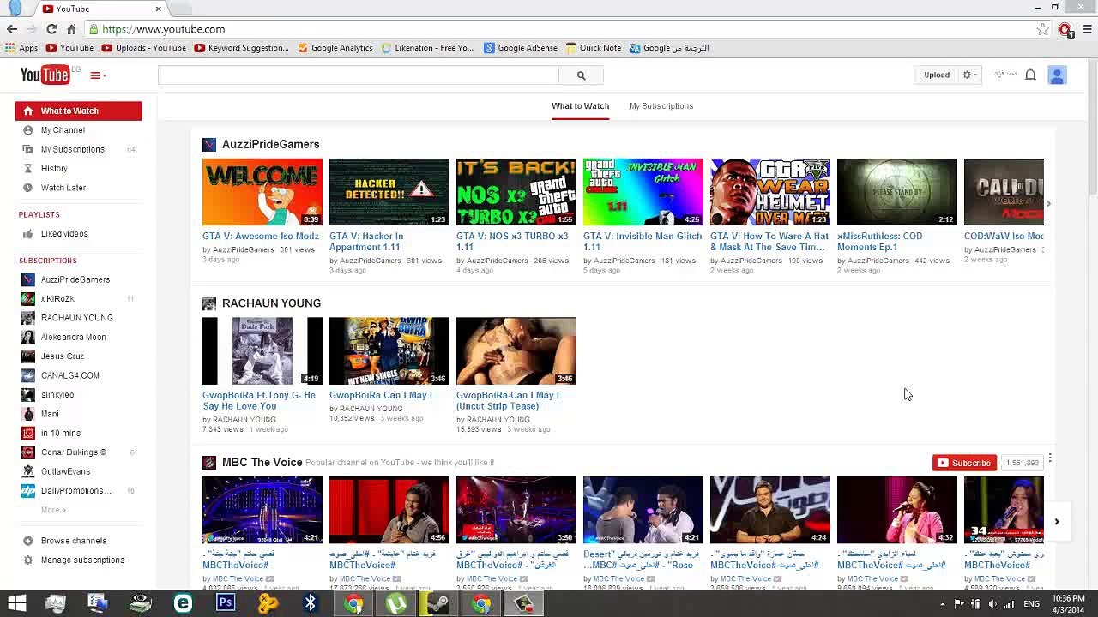Open the 'GTA V: Invisible Man Glitch 1.11' link
1098x617 pixels.
[643, 242]
